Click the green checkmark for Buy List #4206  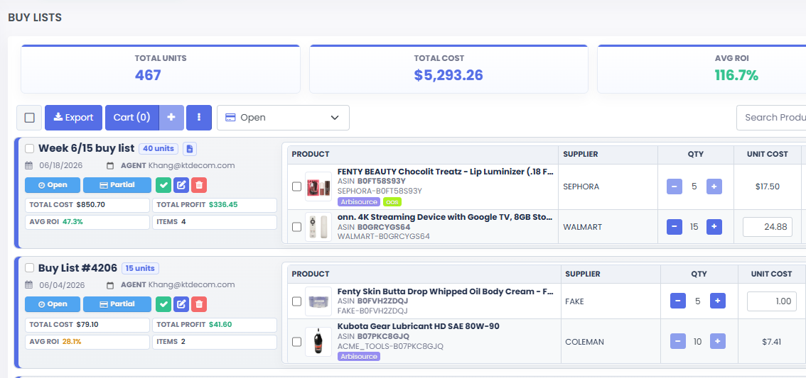(163, 304)
